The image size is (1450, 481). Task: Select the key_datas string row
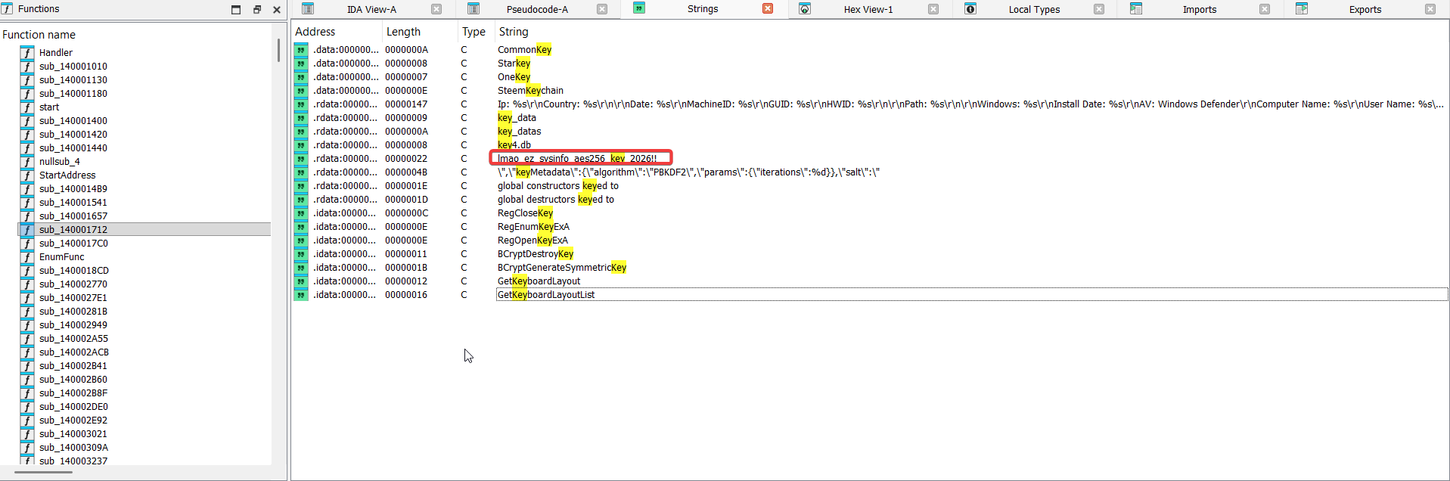coord(870,132)
